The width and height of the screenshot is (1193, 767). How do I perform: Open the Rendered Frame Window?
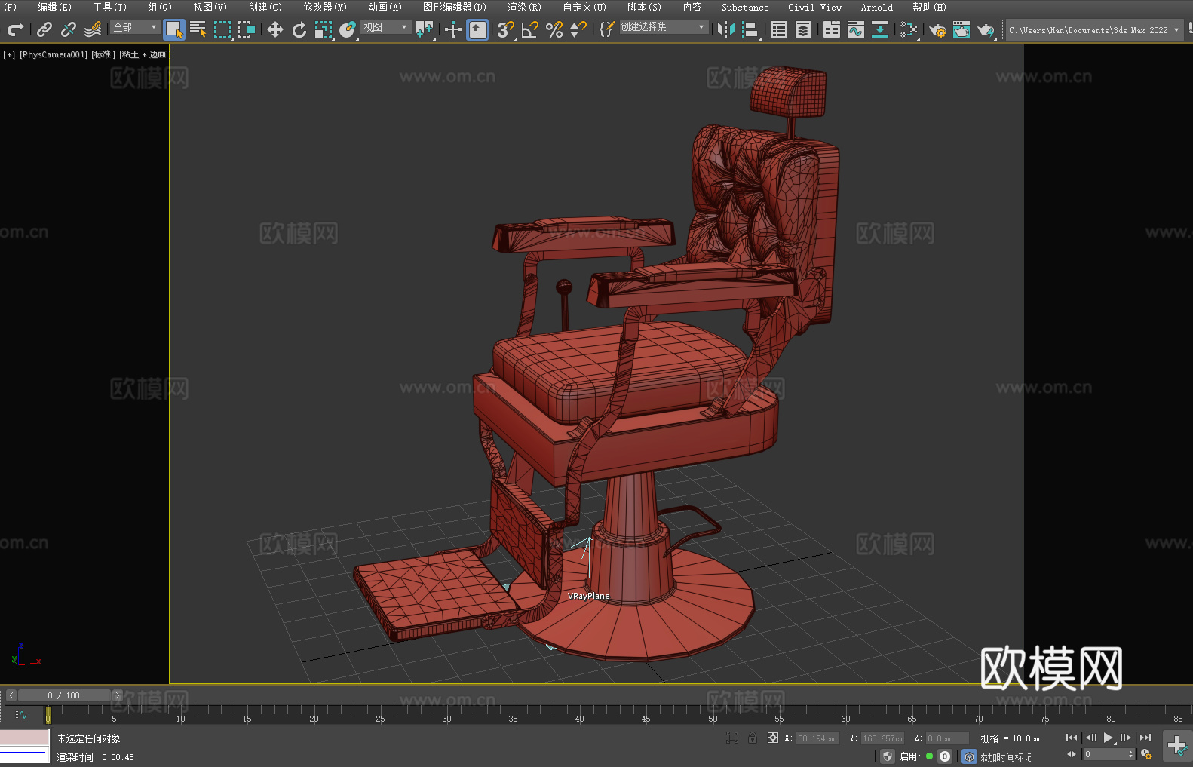[961, 29]
